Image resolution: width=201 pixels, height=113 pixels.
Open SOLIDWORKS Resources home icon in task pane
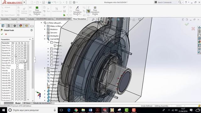click(x=199, y=28)
